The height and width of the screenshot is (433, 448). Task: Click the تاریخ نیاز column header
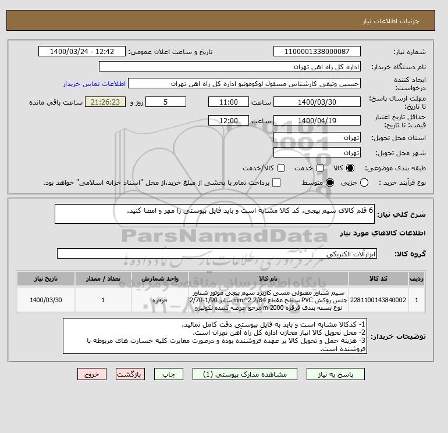coord(46,278)
